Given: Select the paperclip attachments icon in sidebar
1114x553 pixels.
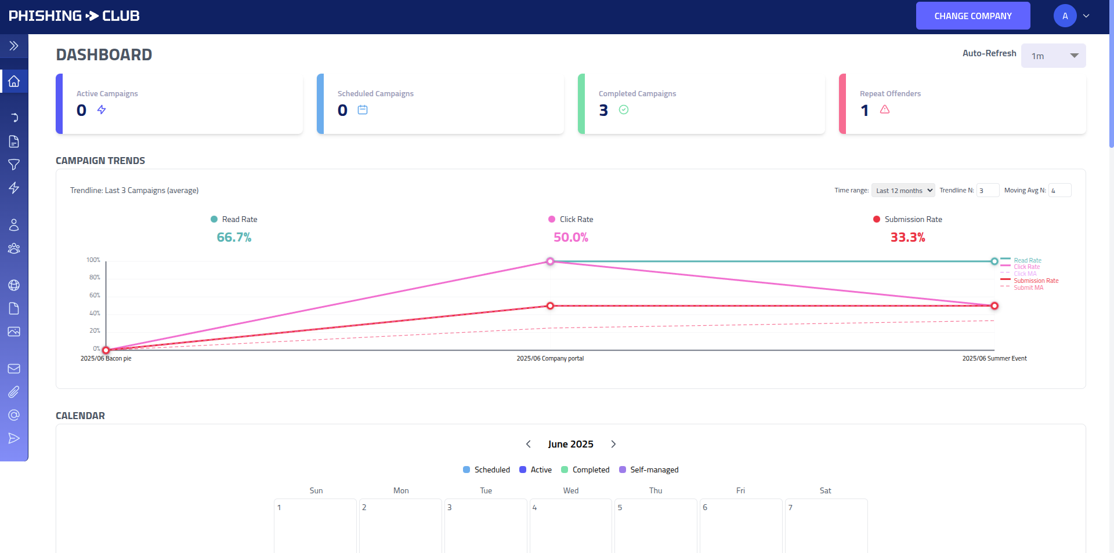Looking at the screenshot, I should 14,392.
